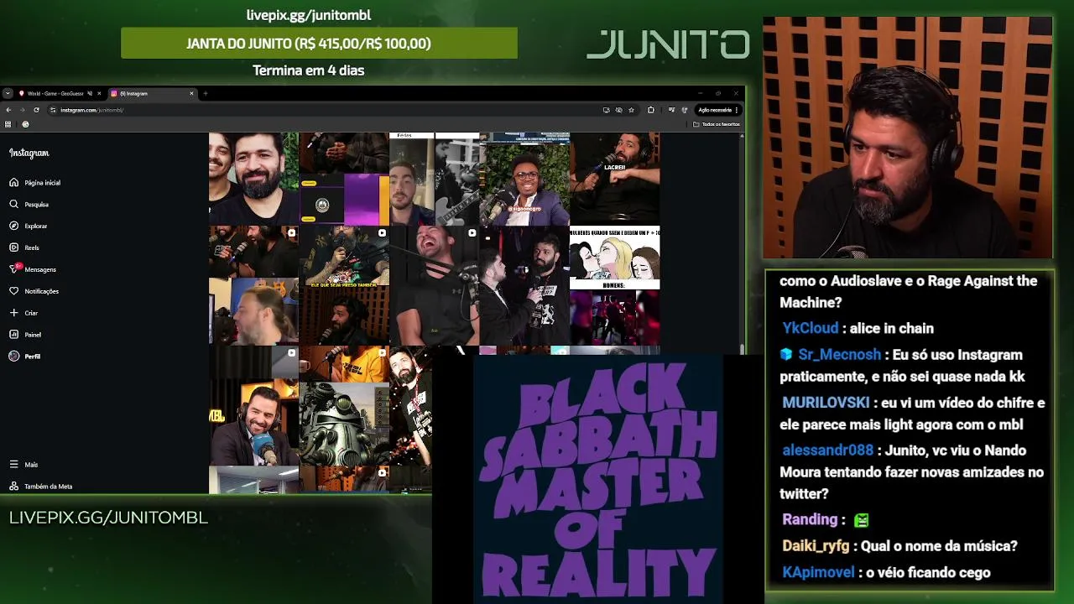Click the Notificações label

tap(41, 291)
